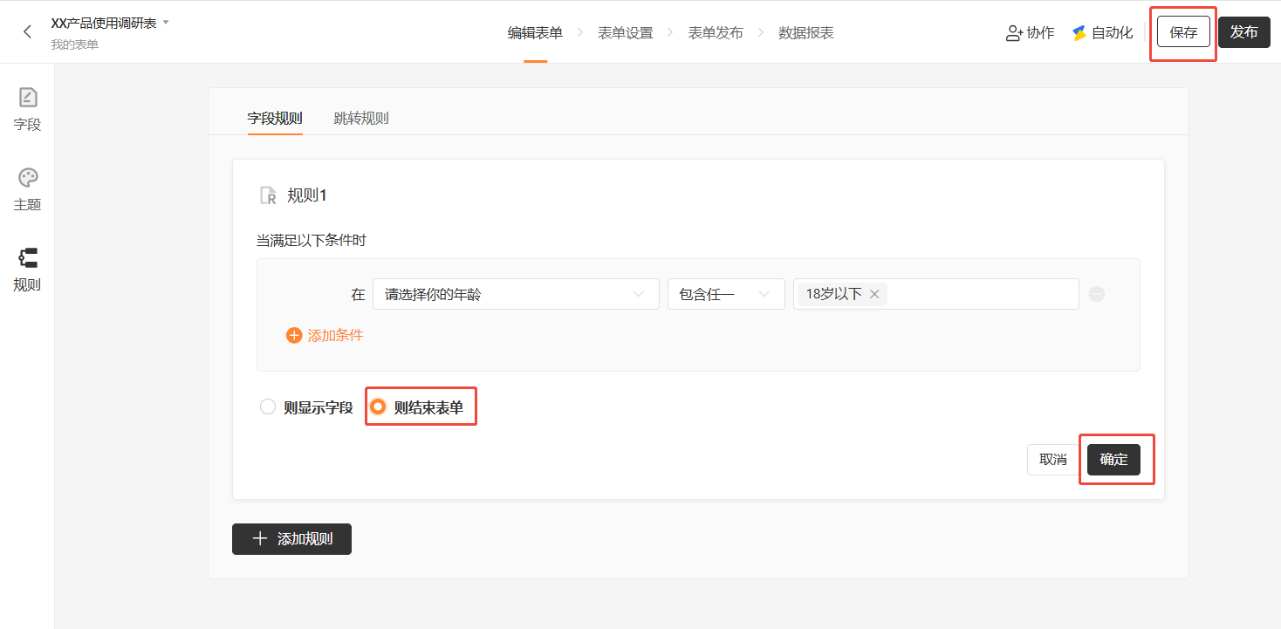Image resolution: width=1281 pixels, height=629 pixels.
Task: Switch to the 跳转规则 tab
Action: (361, 118)
